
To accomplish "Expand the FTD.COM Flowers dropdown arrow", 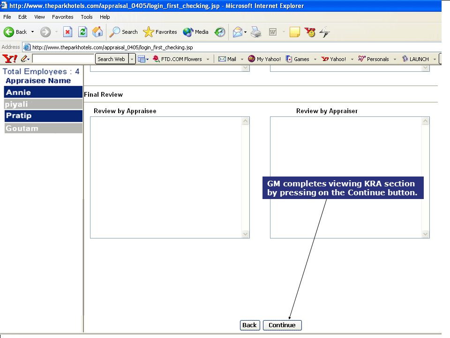I will click(208, 59).
